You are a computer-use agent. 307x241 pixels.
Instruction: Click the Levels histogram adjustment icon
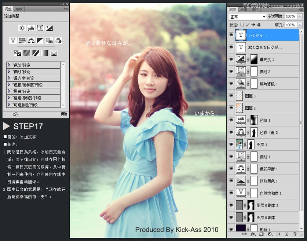(31, 28)
